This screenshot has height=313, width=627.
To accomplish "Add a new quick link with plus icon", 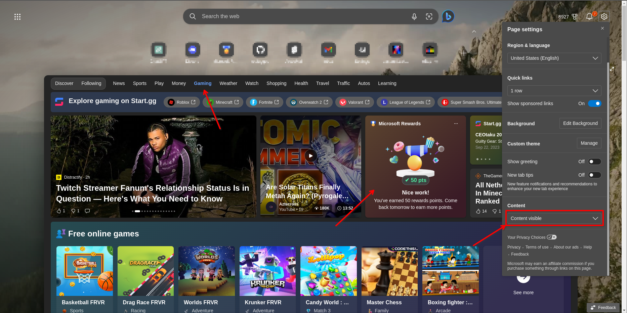I will 463,53.
